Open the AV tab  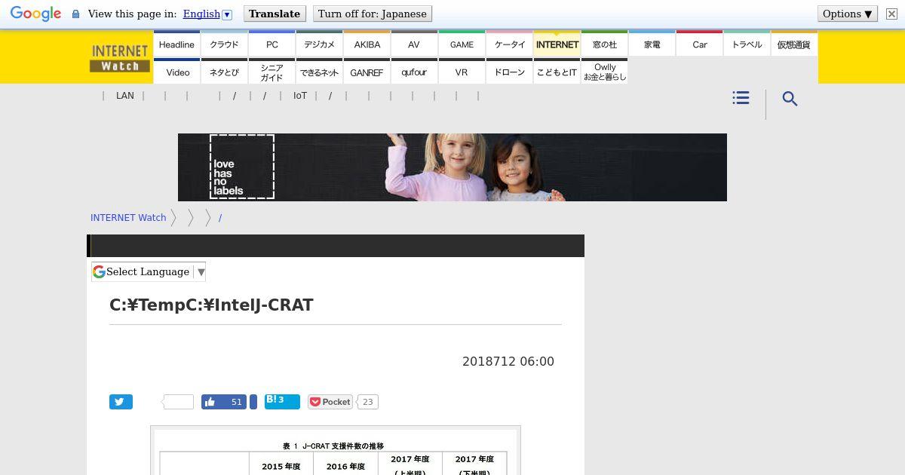(414, 44)
